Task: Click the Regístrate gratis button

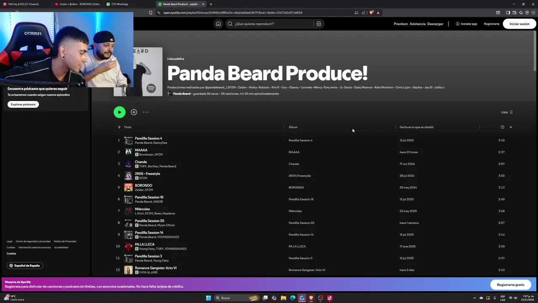Action: [x=511, y=285]
